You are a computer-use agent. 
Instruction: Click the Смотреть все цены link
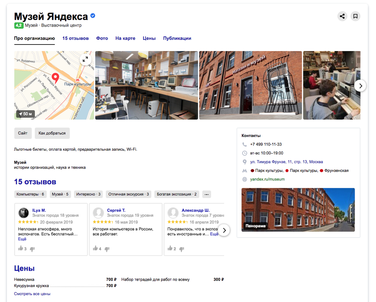click(x=32, y=294)
